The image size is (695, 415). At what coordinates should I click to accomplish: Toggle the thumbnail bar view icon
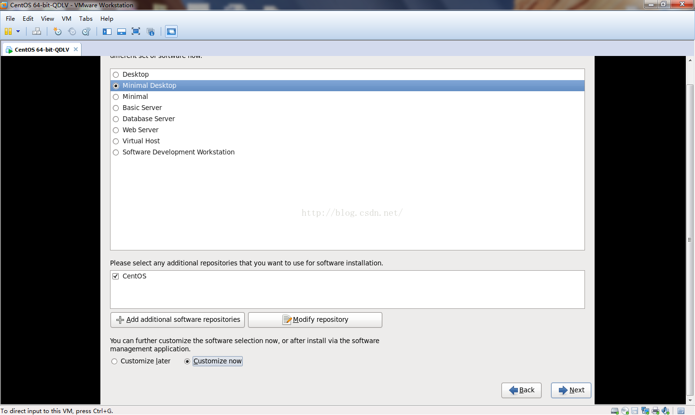tap(122, 31)
